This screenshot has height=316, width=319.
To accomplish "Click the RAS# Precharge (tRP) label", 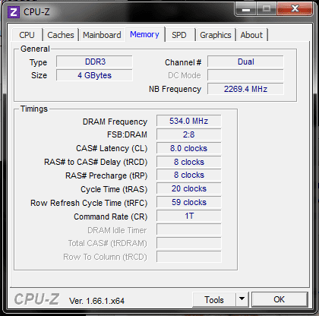I will tap(106, 175).
